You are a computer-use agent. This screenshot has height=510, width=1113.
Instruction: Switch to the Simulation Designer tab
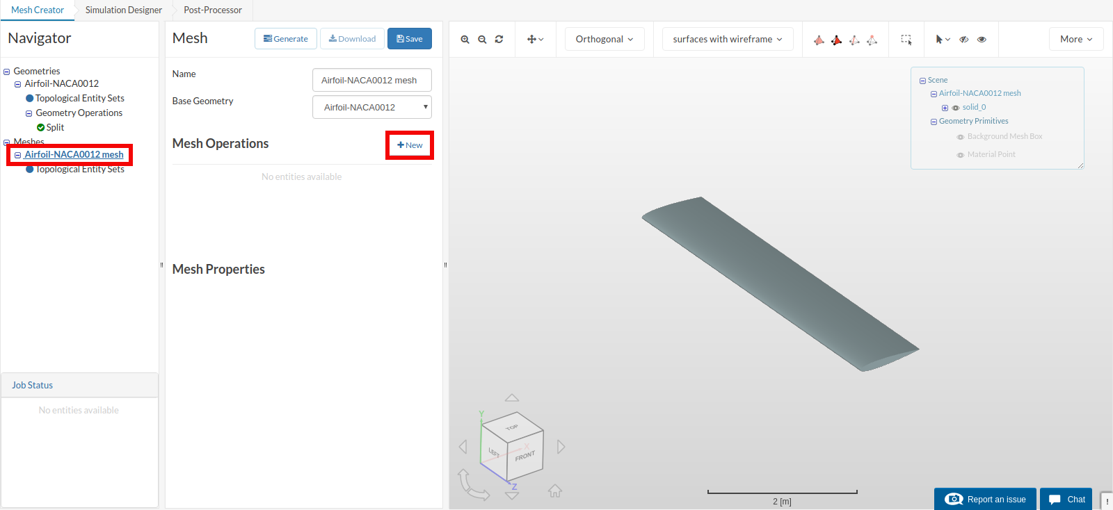pyautogui.click(x=124, y=10)
